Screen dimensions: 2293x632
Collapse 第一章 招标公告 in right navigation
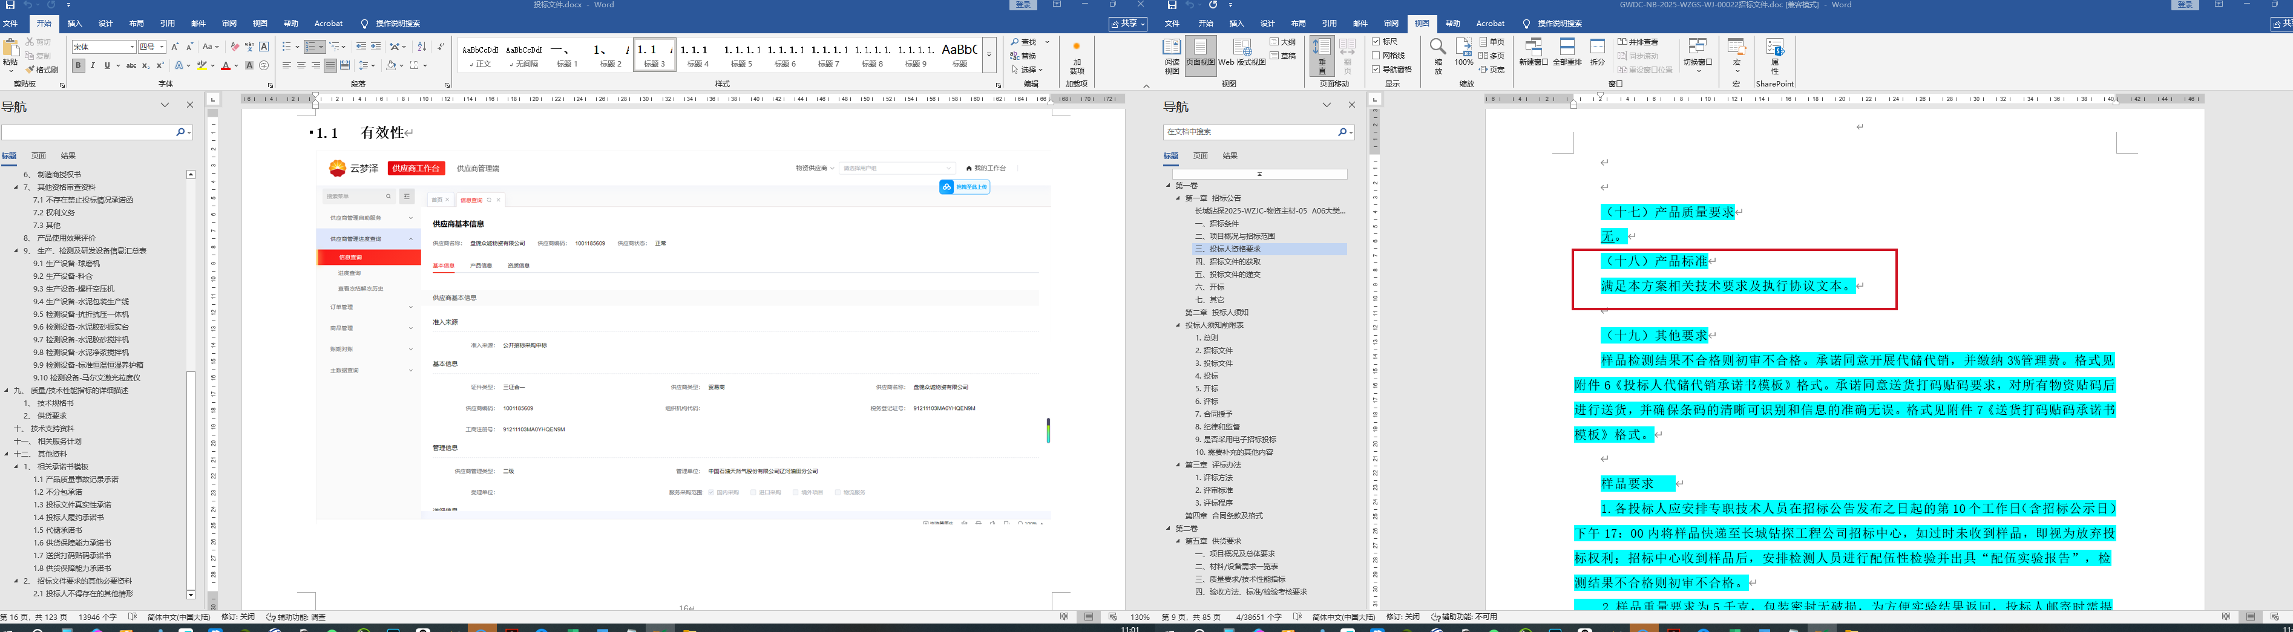click(x=1178, y=198)
